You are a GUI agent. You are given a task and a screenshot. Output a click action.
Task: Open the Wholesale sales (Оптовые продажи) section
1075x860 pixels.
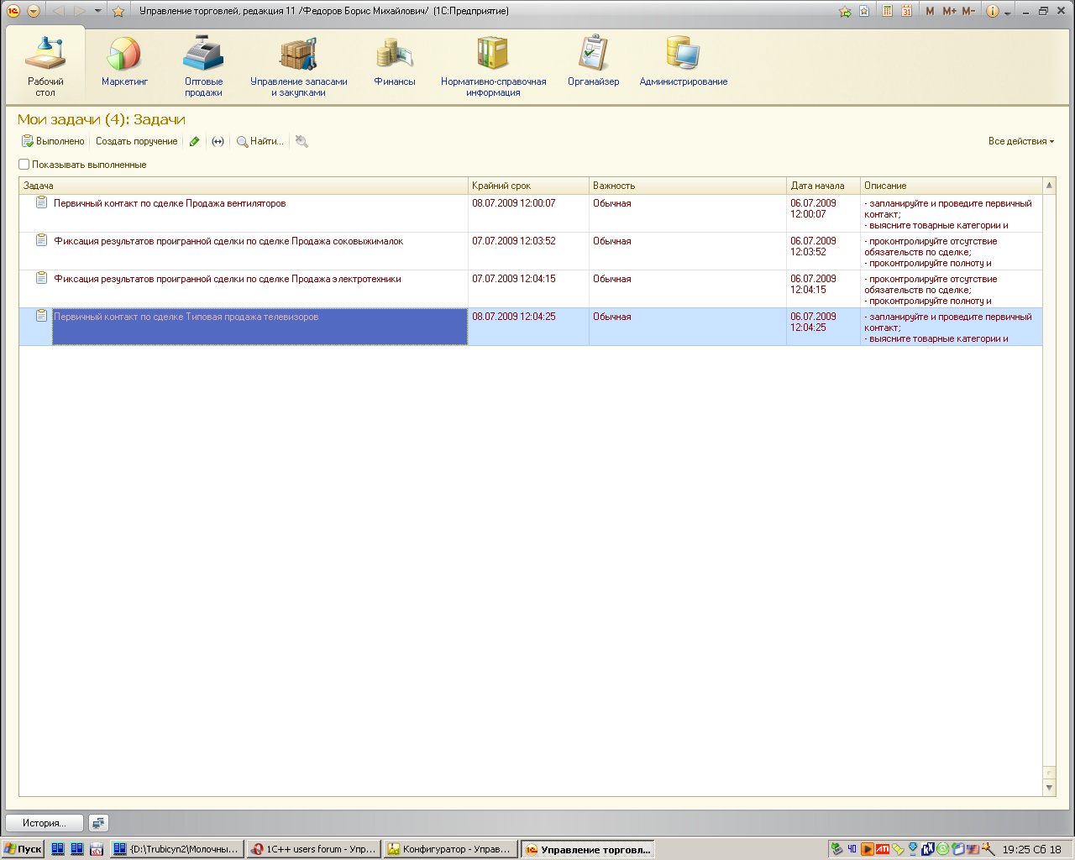click(203, 65)
